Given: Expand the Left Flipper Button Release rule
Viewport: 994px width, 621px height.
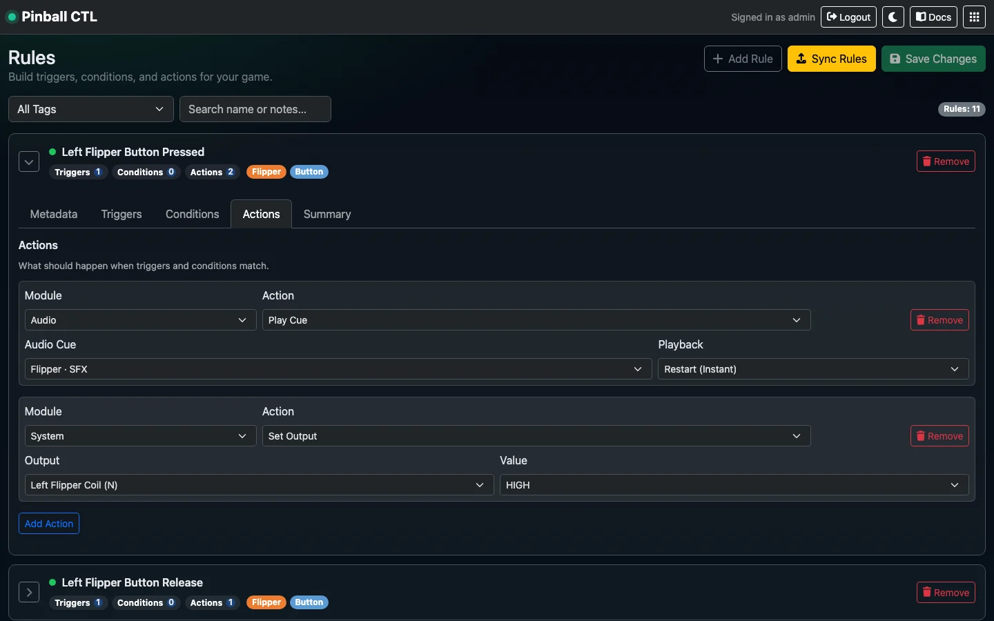Looking at the screenshot, I should [x=29, y=592].
